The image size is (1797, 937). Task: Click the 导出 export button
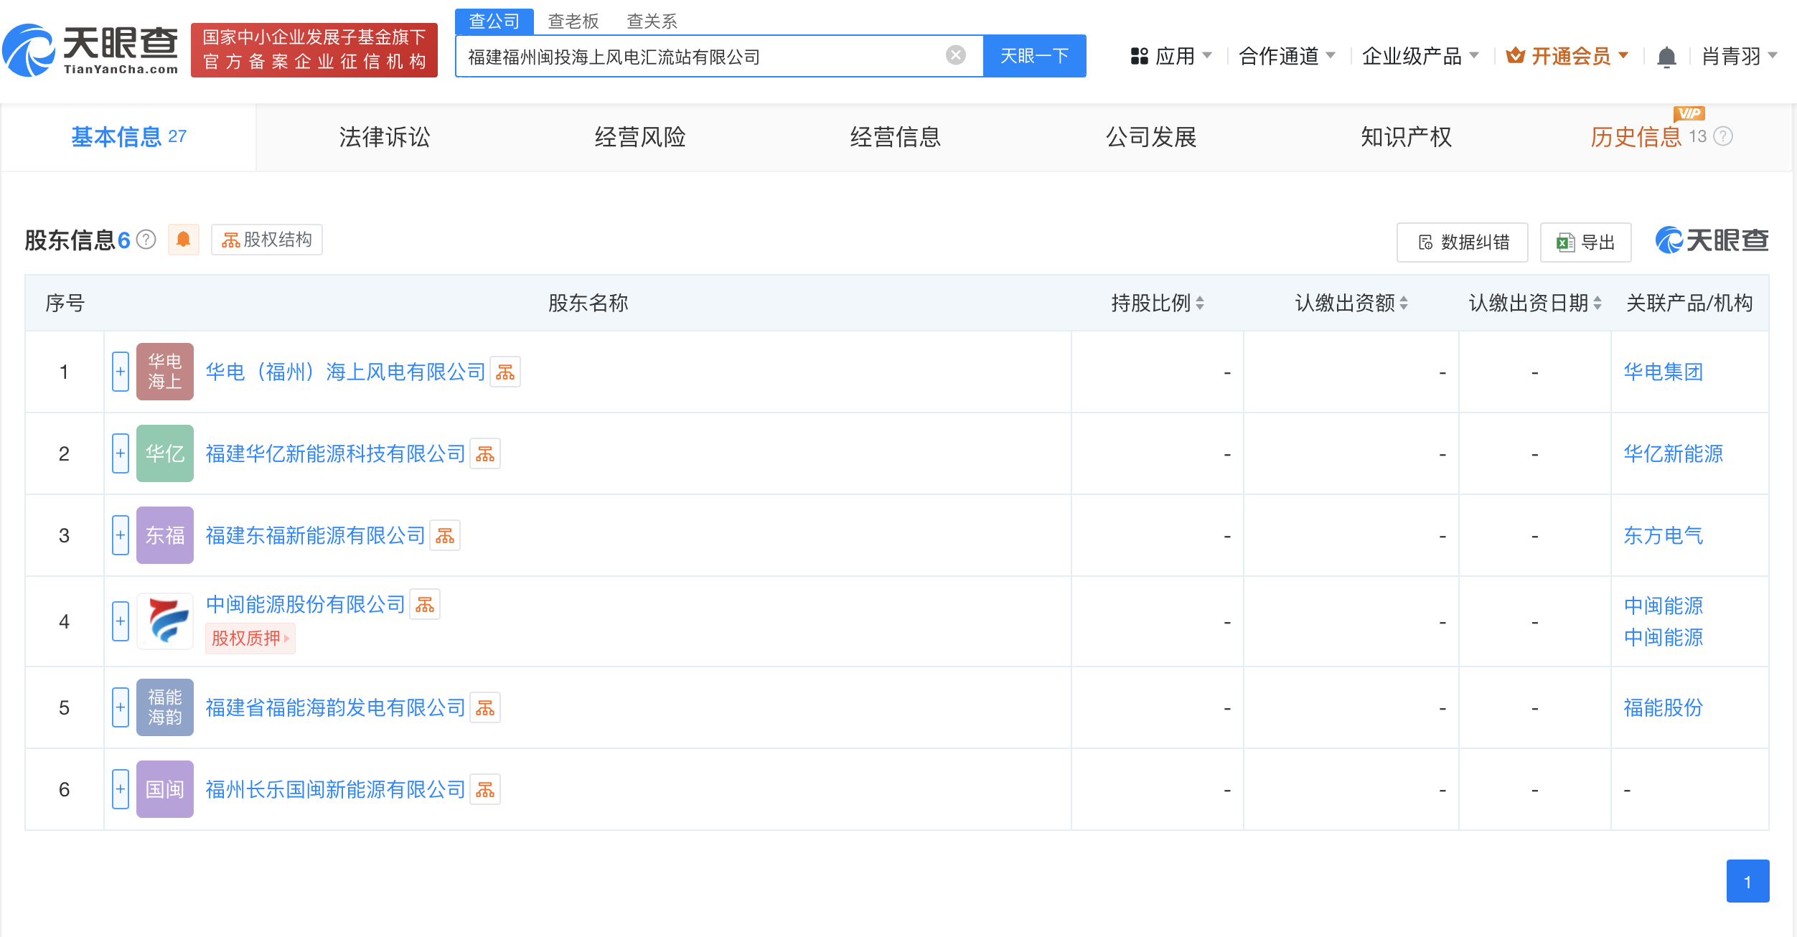[x=1586, y=243]
